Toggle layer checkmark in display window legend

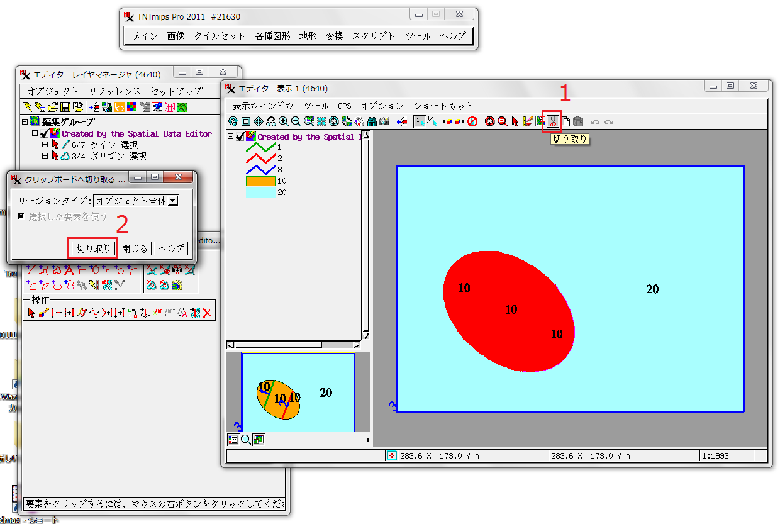tap(240, 137)
